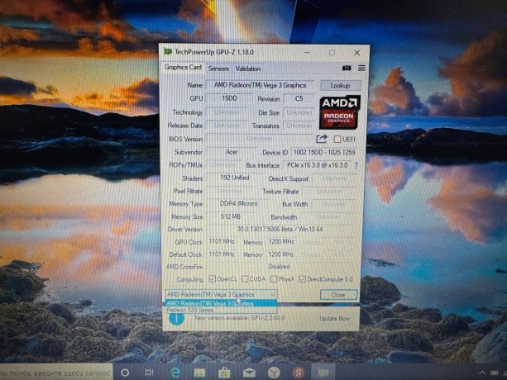Screen dimensions: 507x380
Task: Switch to the Sensors tab
Action: 218,69
